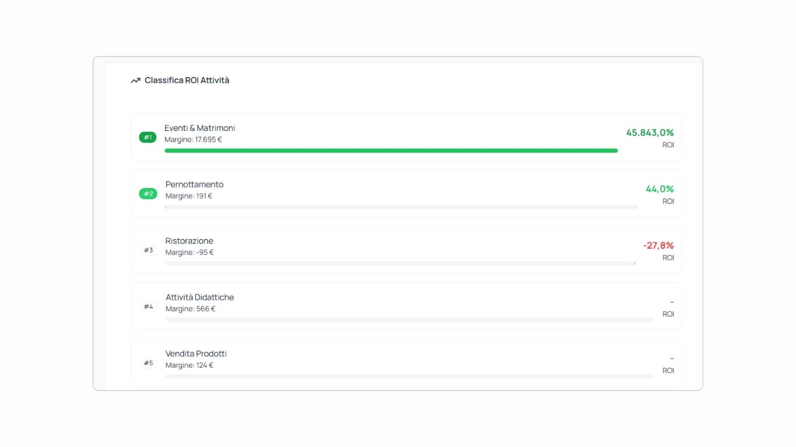796x447 pixels.
Task: Click the #3 rank badge
Action: 148,250
